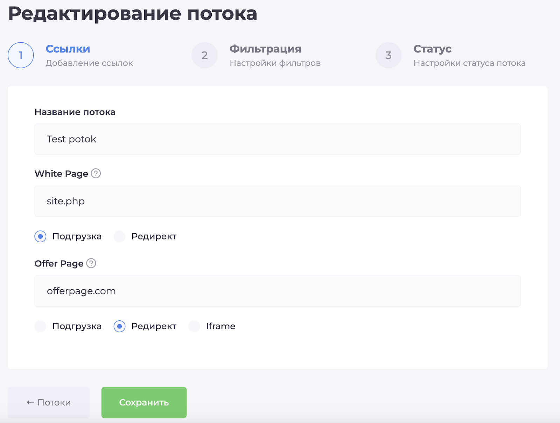Viewport: 560px width, 423px height.
Task: Click the Настройки фильтров subtitle
Action: (x=275, y=63)
